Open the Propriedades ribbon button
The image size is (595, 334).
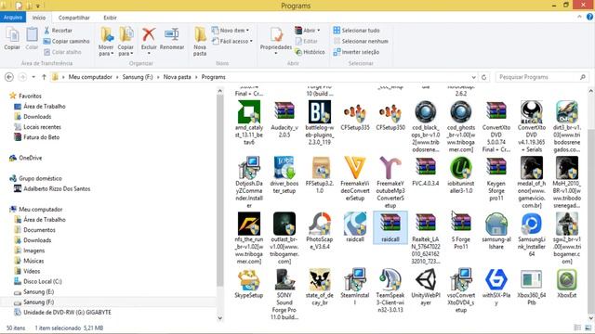(276, 41)
